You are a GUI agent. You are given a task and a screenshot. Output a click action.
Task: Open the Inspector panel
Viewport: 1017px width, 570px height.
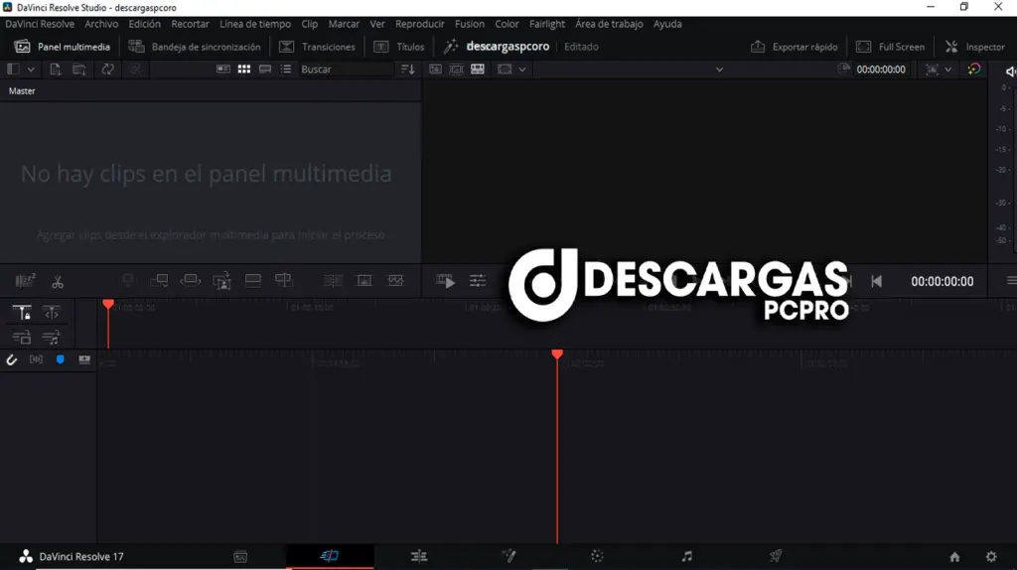975,47
